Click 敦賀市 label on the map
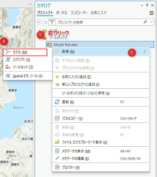Viewport: 157px width, 177px height. pos(17,27)
